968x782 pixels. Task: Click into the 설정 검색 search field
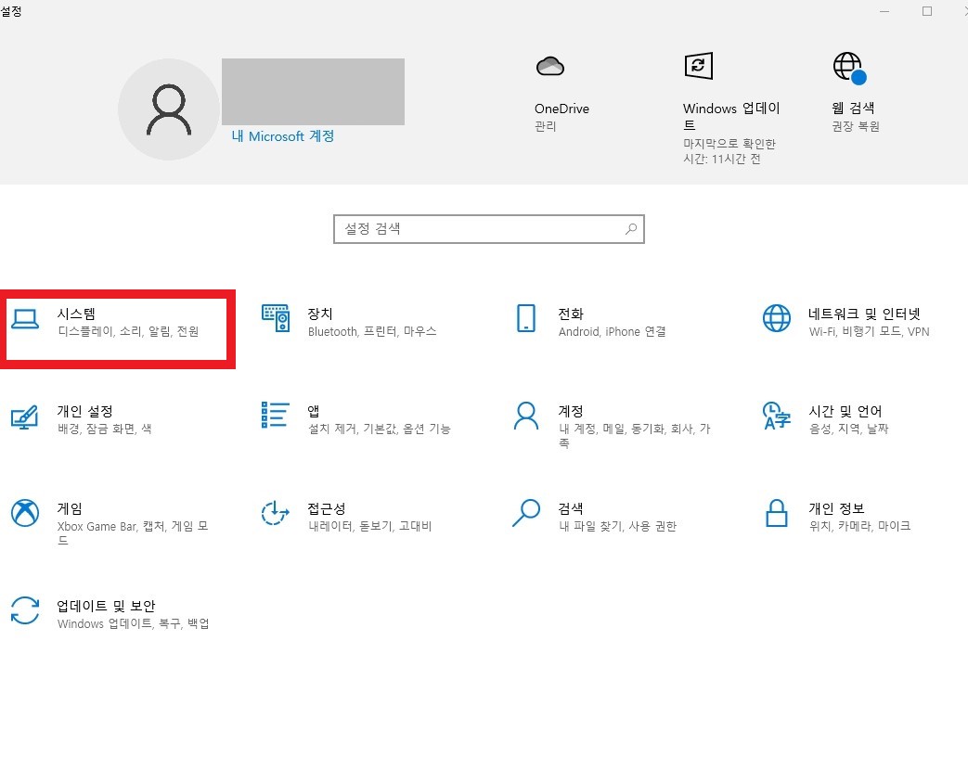click(x=489, y=229)
